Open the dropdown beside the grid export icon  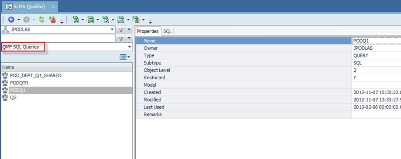[82, 20]
